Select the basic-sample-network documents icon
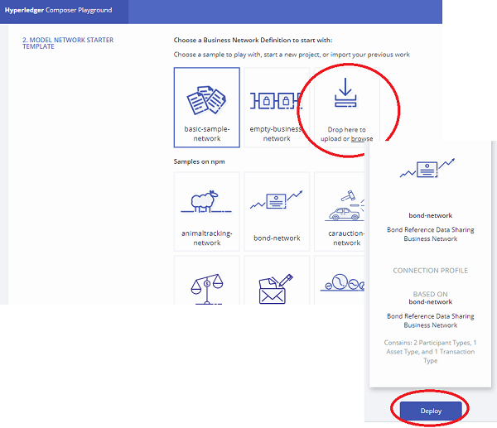This screenshot has height=428, width=497. click(x=206, y=100)
